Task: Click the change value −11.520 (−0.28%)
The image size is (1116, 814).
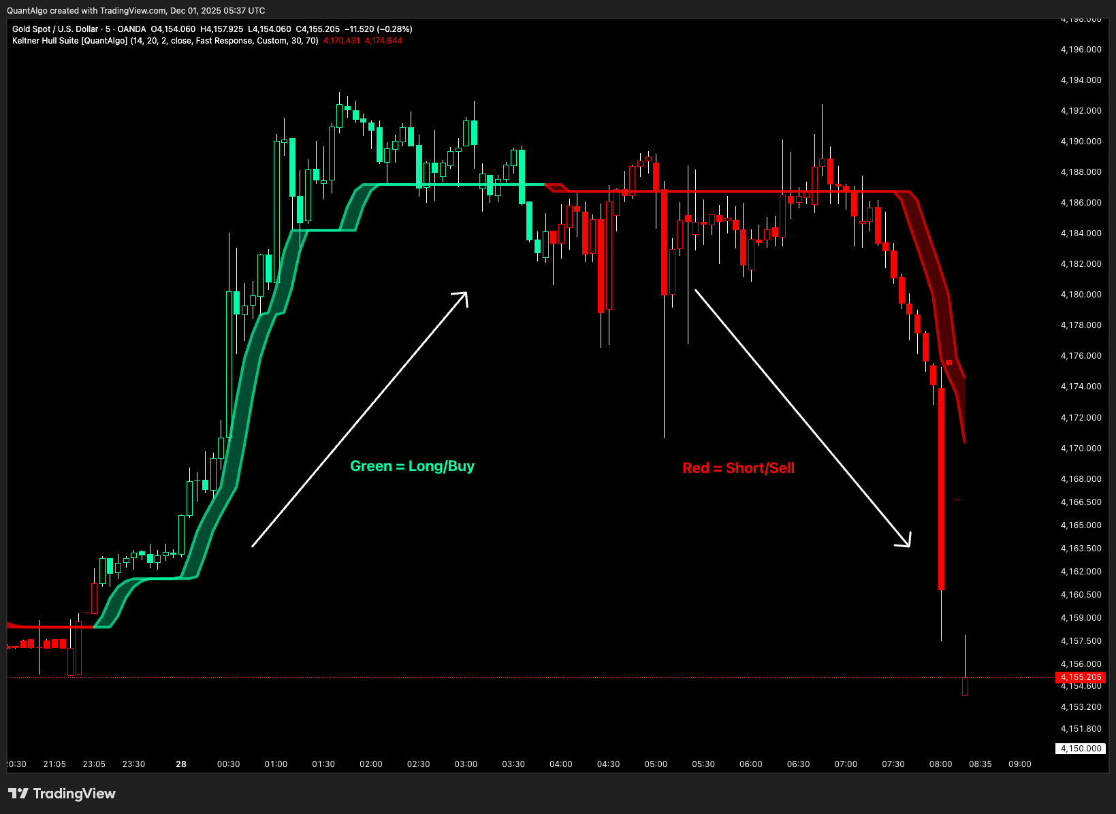Action: click(379, 29)
